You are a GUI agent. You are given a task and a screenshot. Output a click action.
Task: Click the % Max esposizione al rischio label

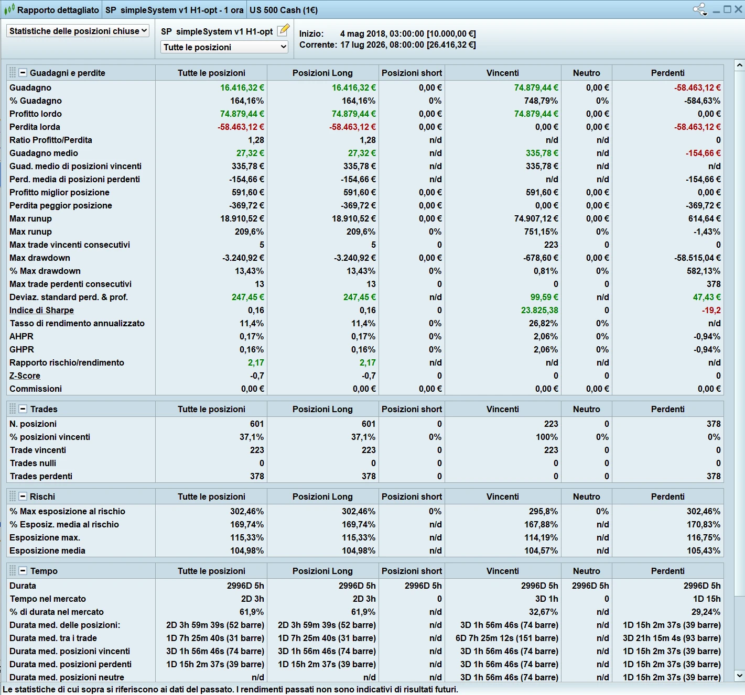(68, 511)
